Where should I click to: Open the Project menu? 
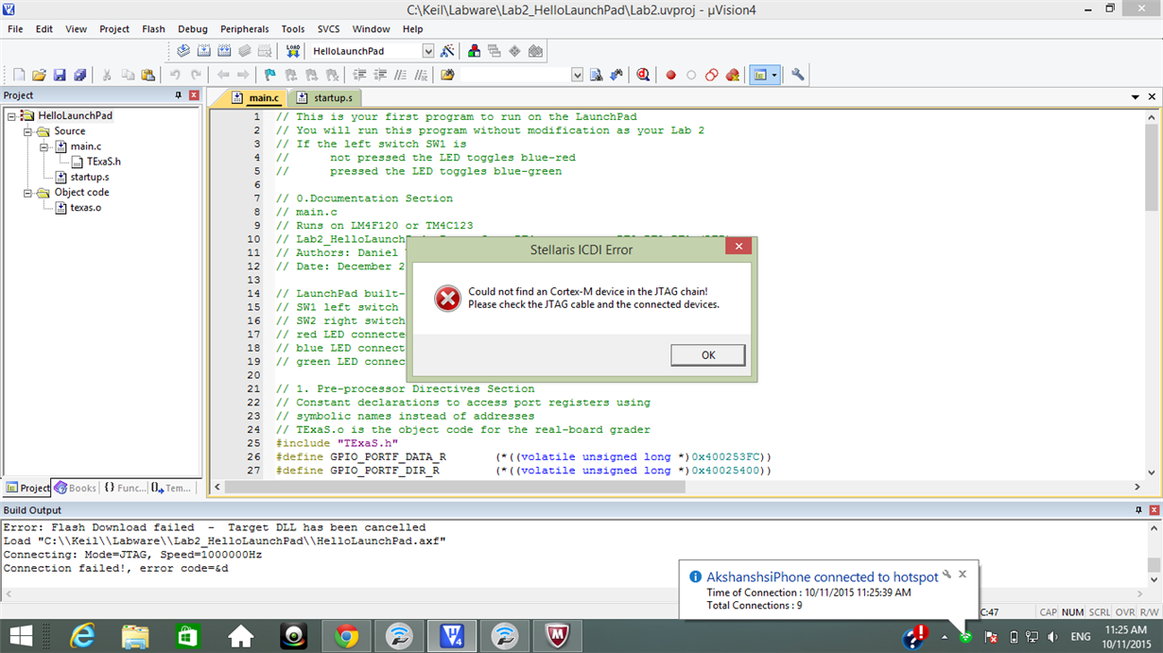tap(114, 29)
